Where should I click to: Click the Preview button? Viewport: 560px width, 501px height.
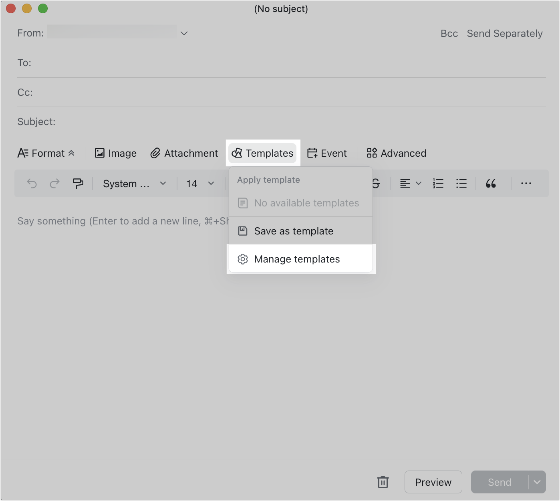[433, 482]
